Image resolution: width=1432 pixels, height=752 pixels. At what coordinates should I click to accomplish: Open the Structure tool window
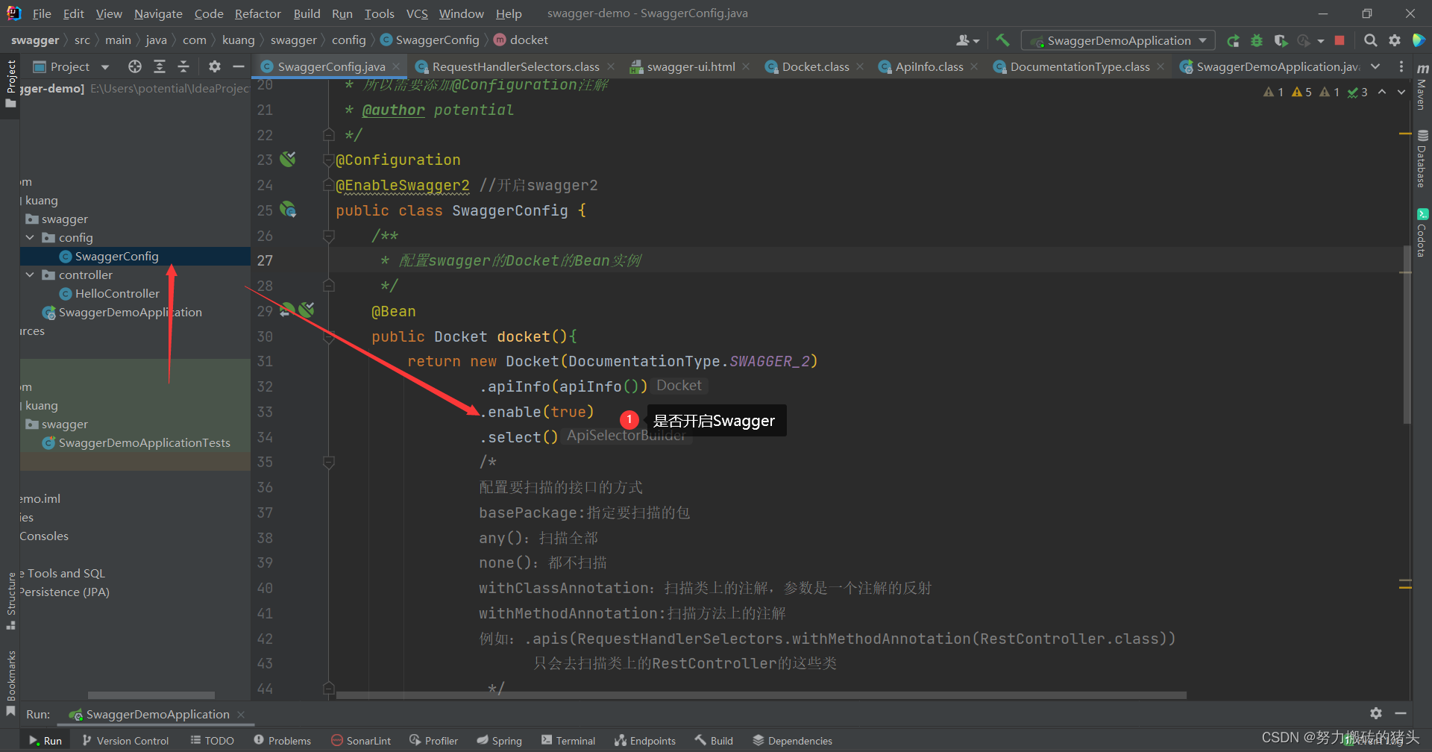(10, 601)
